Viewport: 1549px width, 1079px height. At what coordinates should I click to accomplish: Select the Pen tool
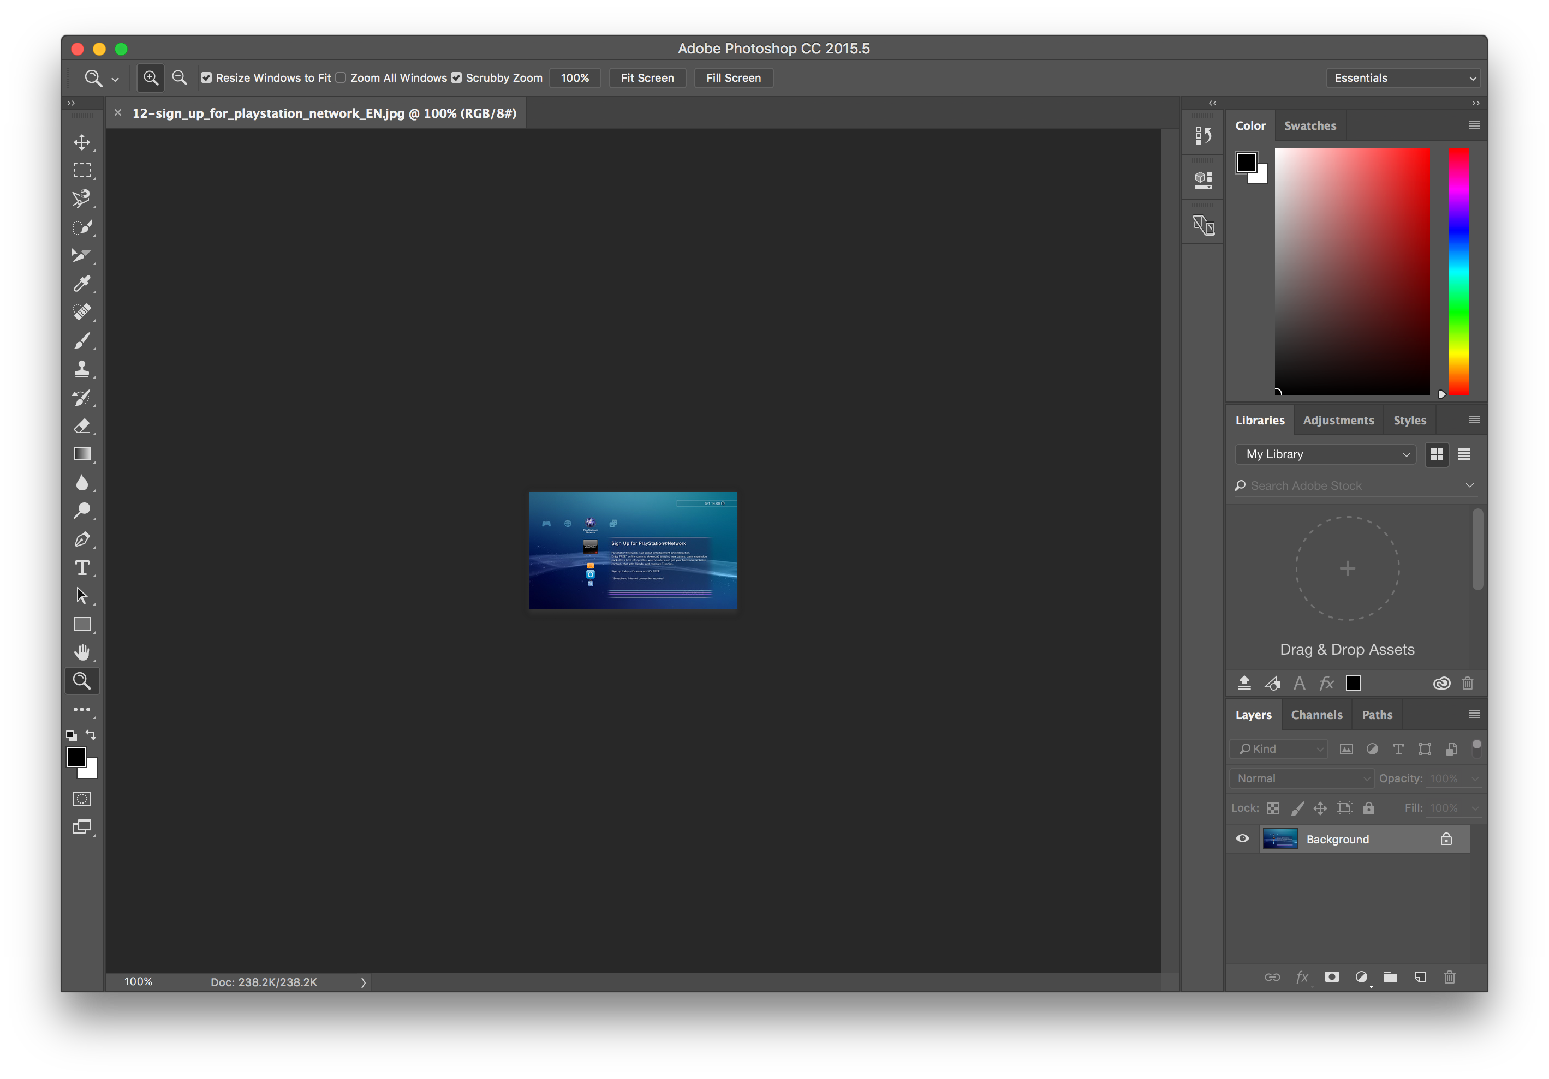tap(82, 539)
